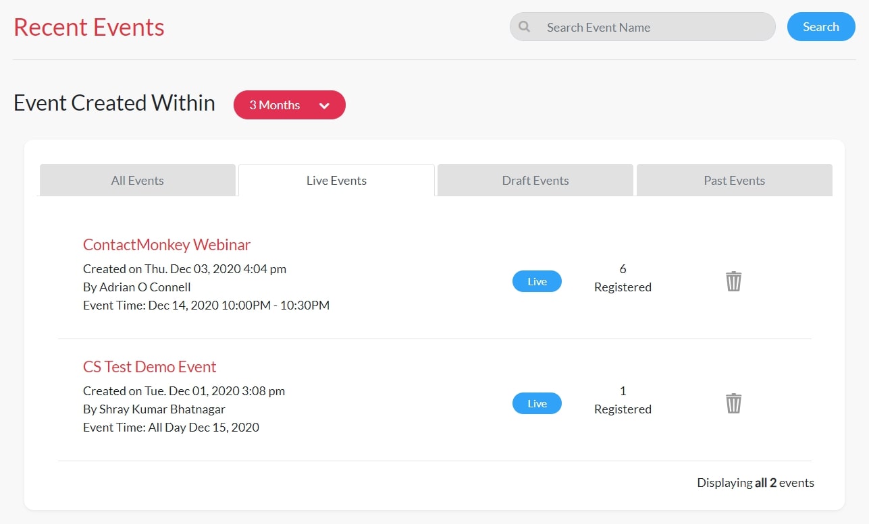Click the Recent Events heading
Image resolution: width=869 pixels, height=524 pixels.
(x=89, y=27)
